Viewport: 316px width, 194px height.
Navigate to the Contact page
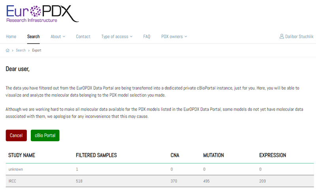pyautogui.click(x=83, y=37)
